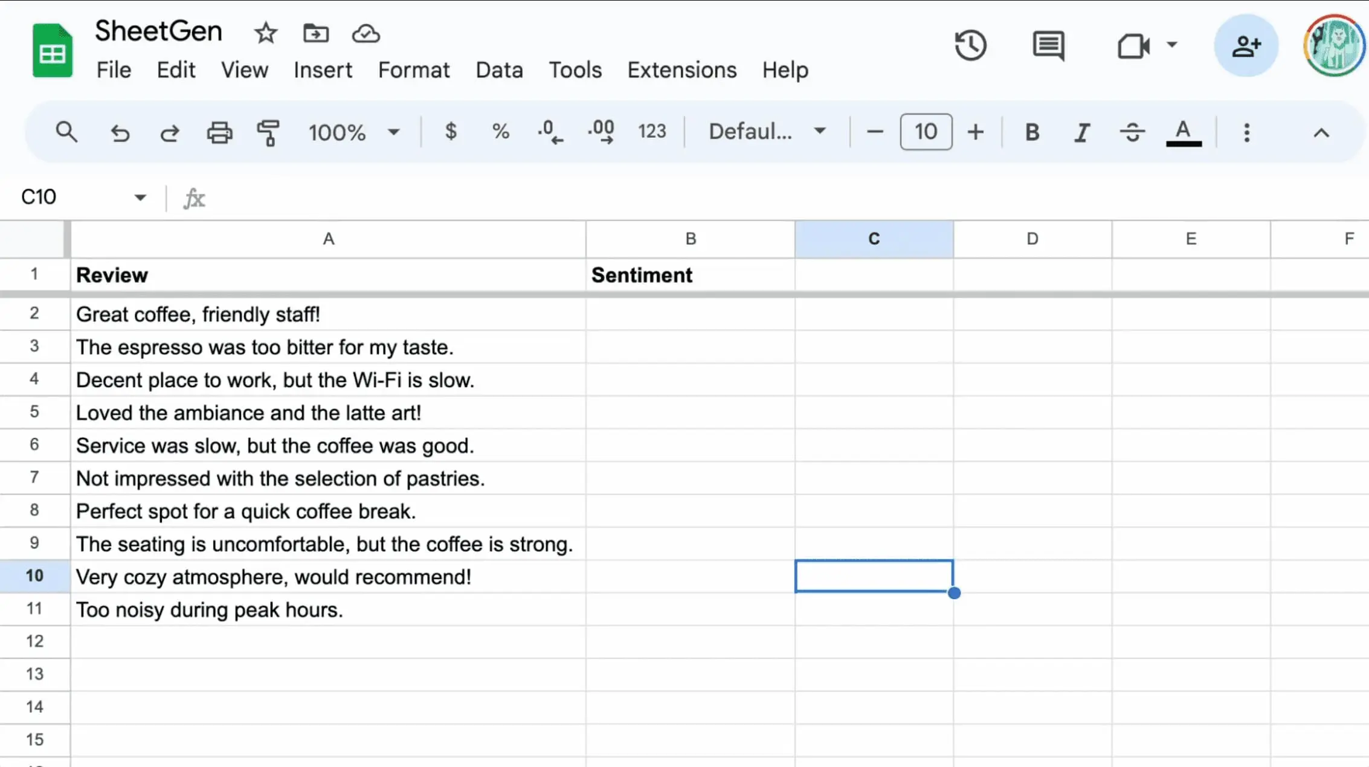This screenshot has height=767, width=1369.
Task: Select cell B2 under Sentiment
Action: pyautogui.click(x=690, y=314)
